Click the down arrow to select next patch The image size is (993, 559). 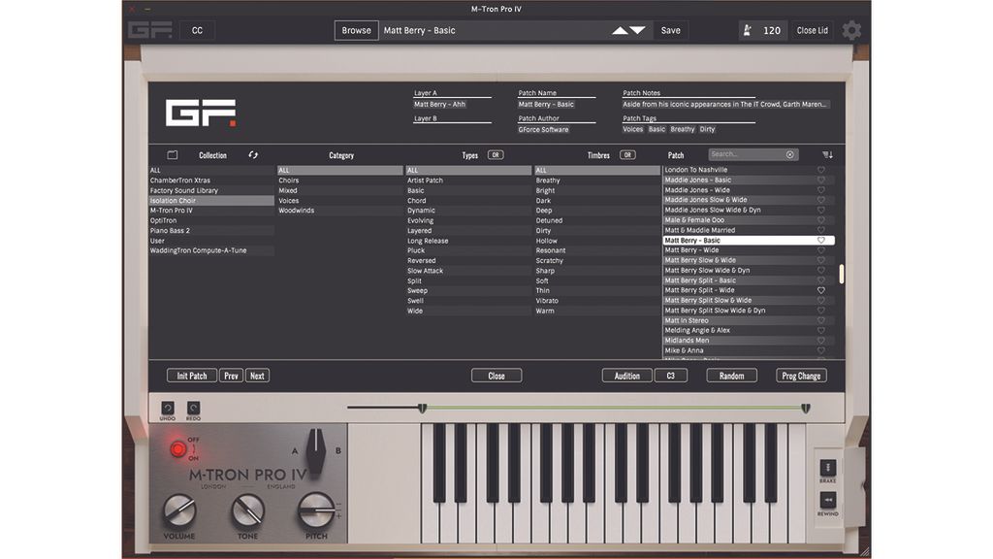coord(639,29)
